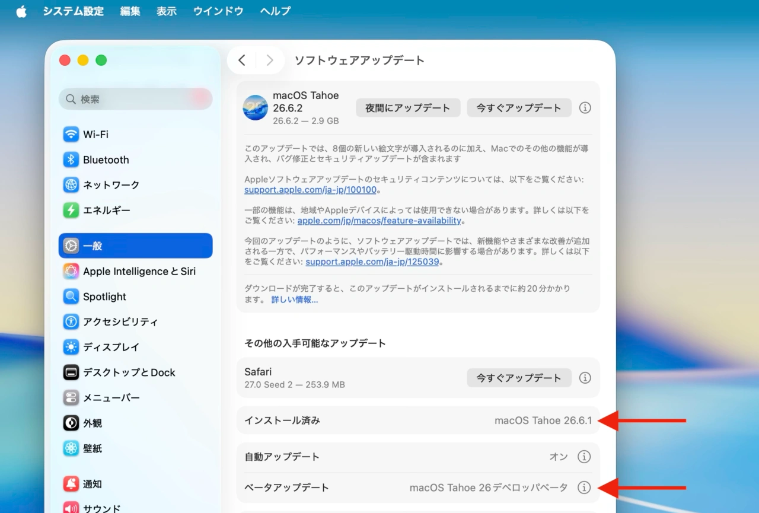Click the 27.0 Seed 2 — 253.9 MB text
This screenshot has height=513, width=759.
[x=295, y=384]
